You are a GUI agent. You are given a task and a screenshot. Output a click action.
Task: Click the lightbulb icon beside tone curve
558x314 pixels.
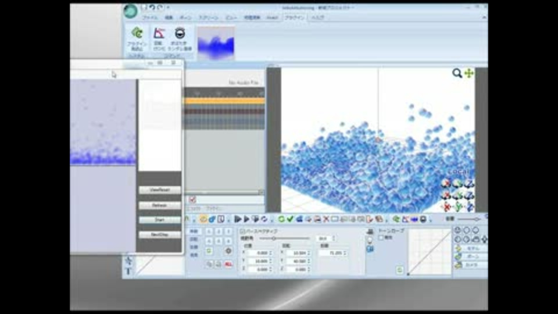[370, 240]
